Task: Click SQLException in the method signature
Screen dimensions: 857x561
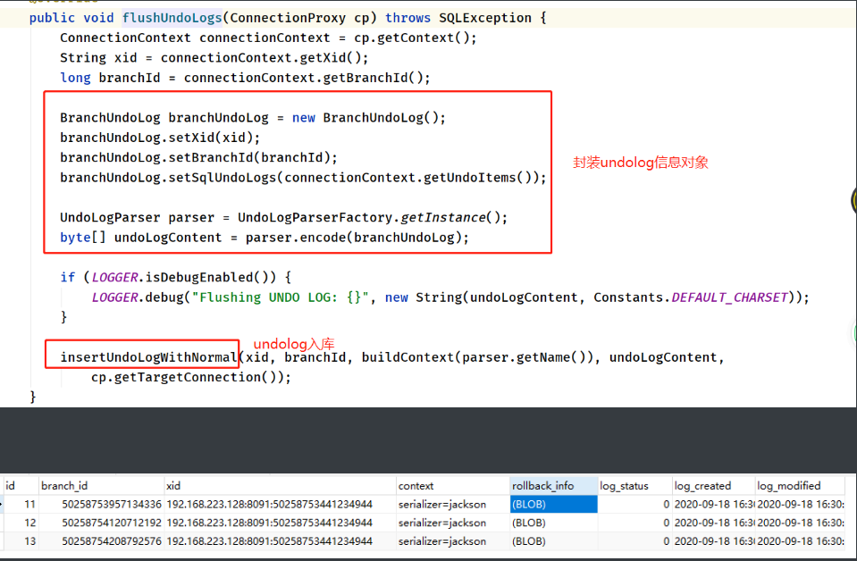Action: click(x=484, y=18)
